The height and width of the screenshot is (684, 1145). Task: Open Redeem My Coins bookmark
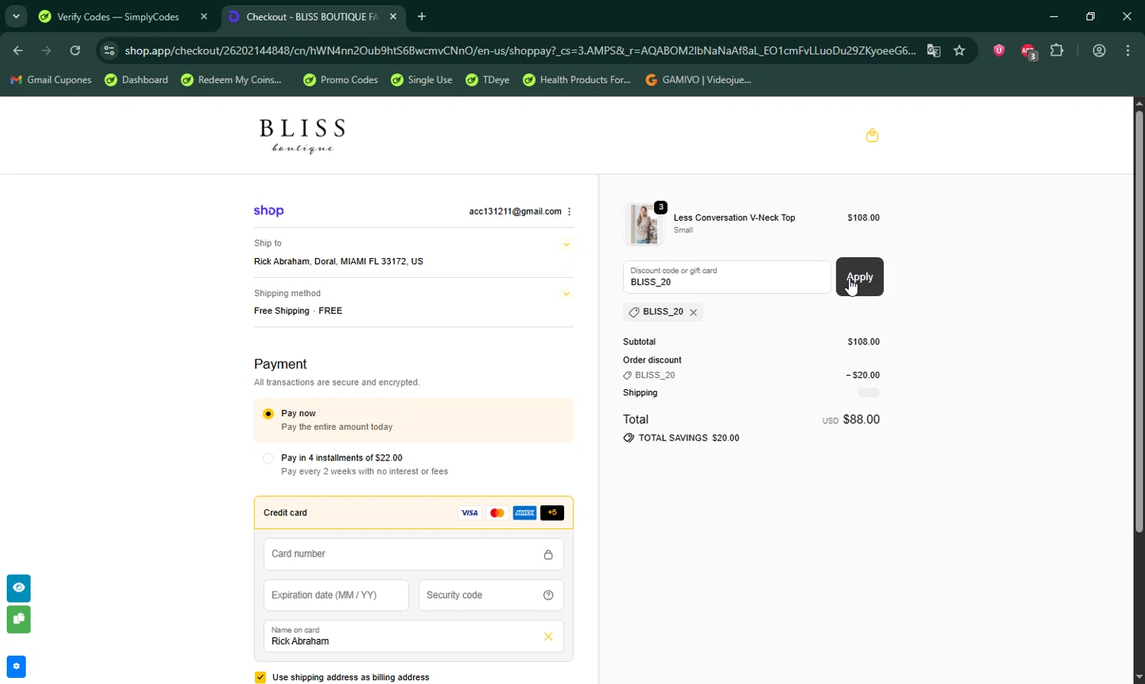231,79
